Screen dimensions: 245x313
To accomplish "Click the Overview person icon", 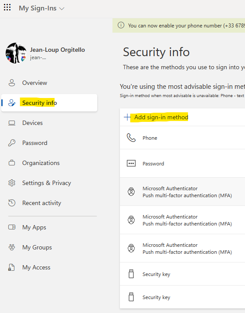I will click(12, 83).
